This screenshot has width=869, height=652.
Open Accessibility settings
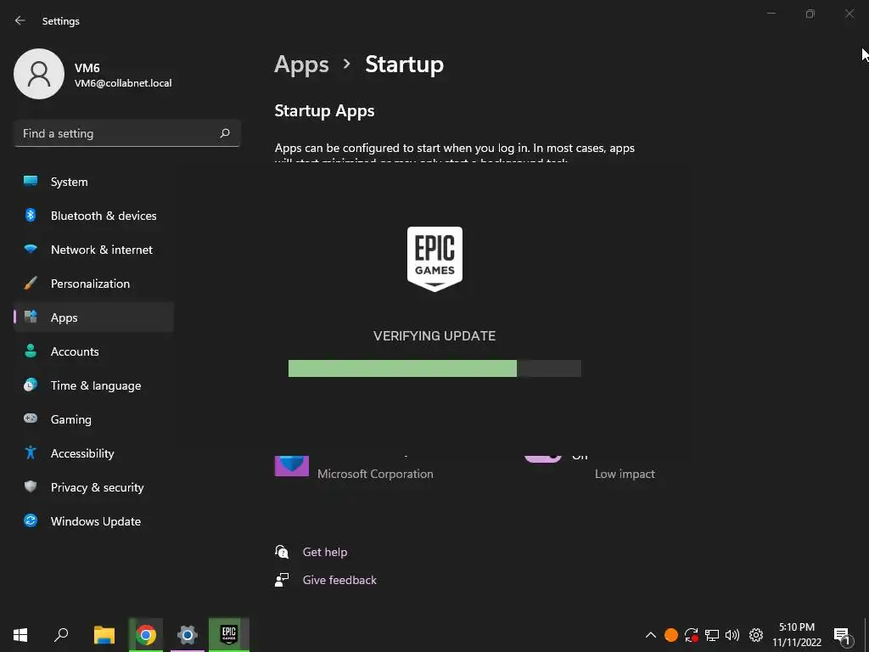(x=93, y=453)
